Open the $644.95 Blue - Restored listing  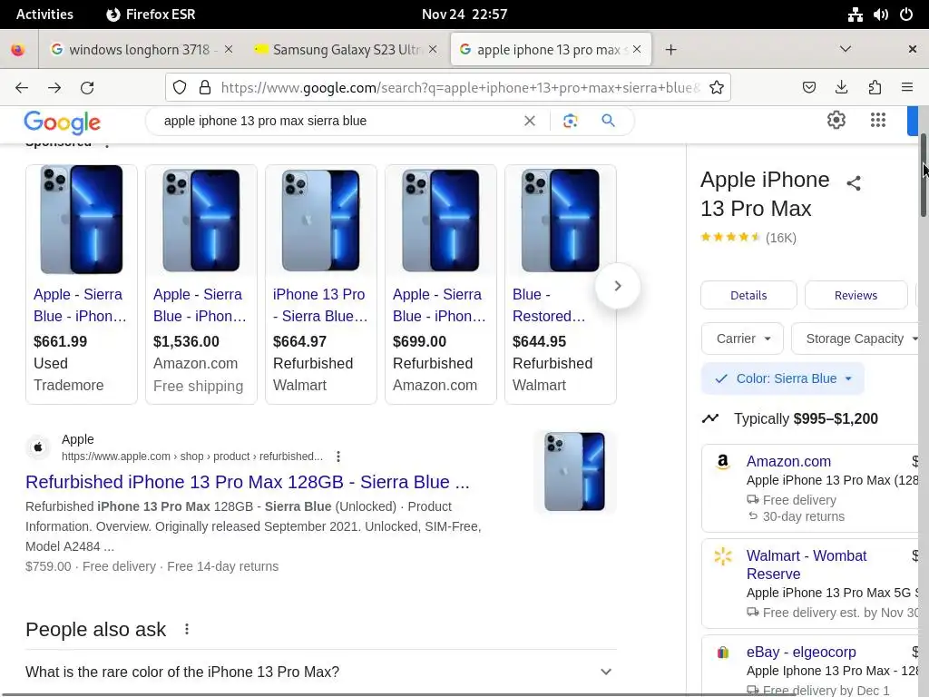point(560,284)
